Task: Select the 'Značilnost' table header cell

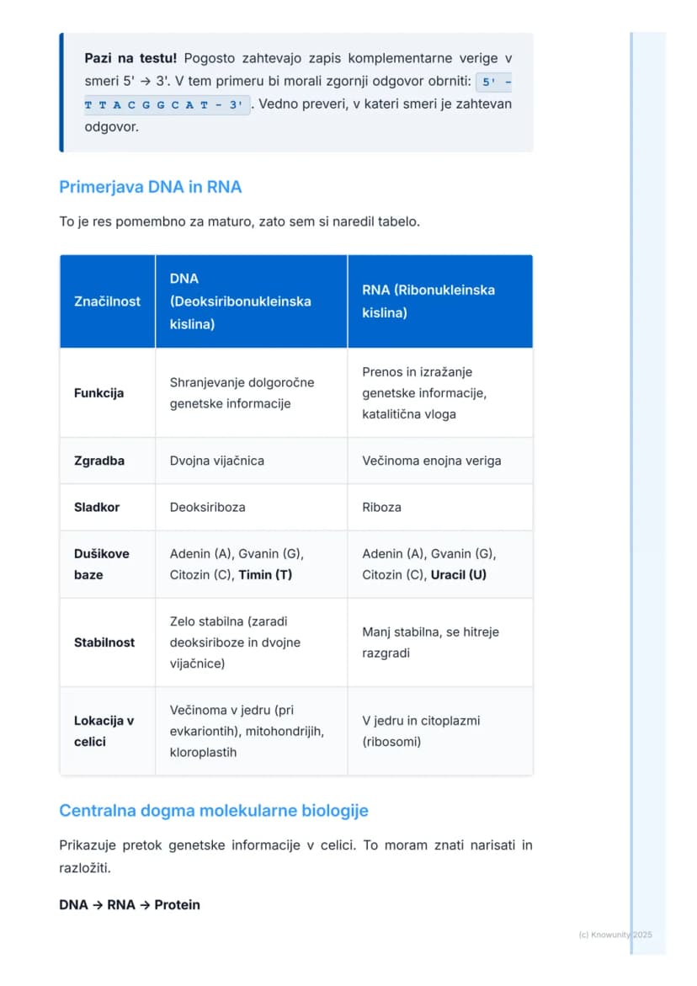Action: tap(108, 301)
